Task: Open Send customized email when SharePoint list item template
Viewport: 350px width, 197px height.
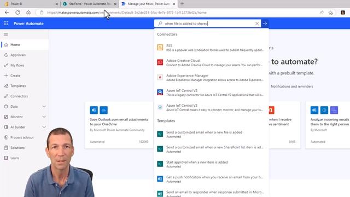Action: [211, 149]
